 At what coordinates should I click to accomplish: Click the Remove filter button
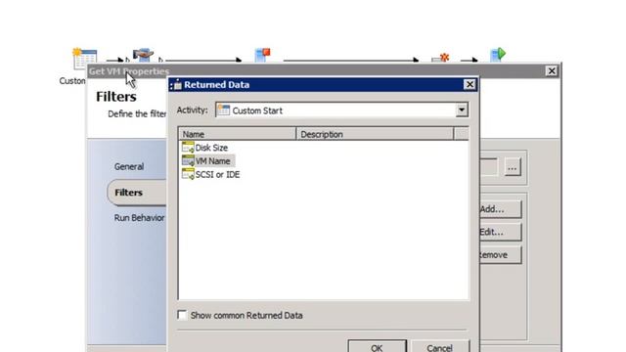pos(500,254)
